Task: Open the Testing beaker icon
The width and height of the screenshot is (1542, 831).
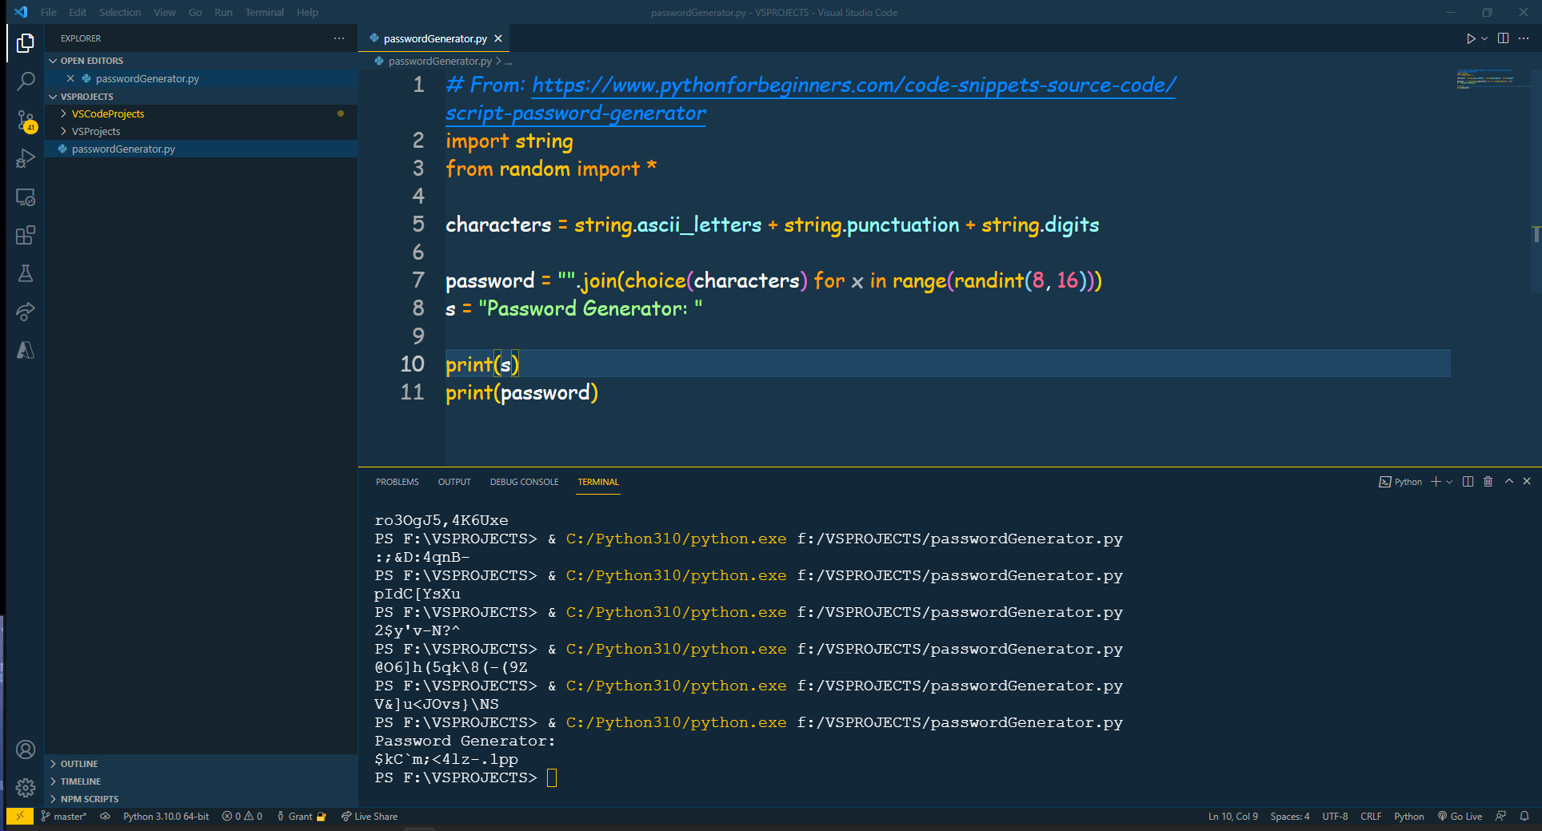Action: point(26,273)
